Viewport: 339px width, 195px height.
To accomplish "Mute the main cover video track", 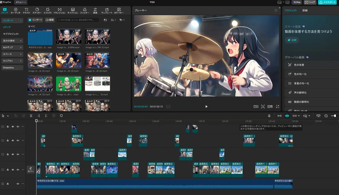I will tap(18, 170).
